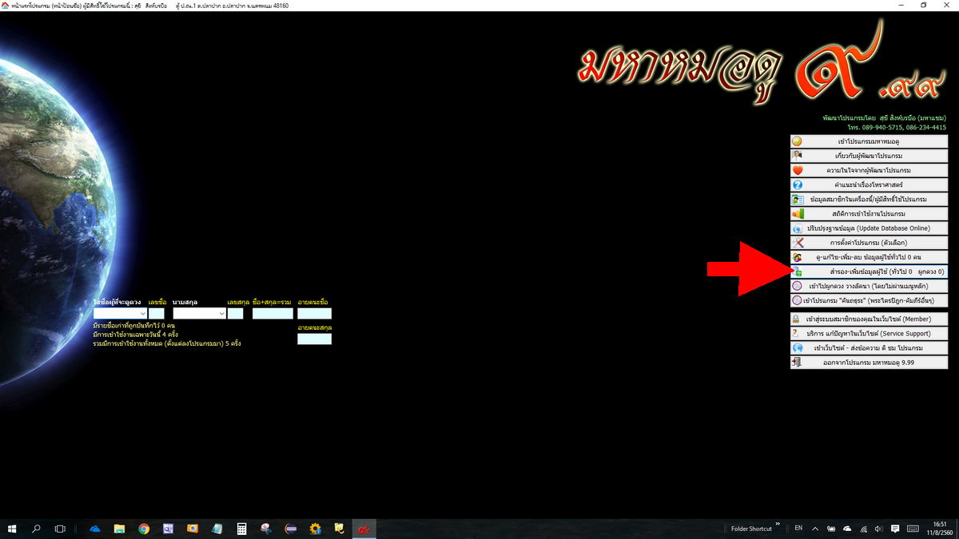The image size is (959, 539).
Task: Open การตั้งค่าโปรแกรม (ตัวเลือก) settings
Action: [x=869, y=242]
